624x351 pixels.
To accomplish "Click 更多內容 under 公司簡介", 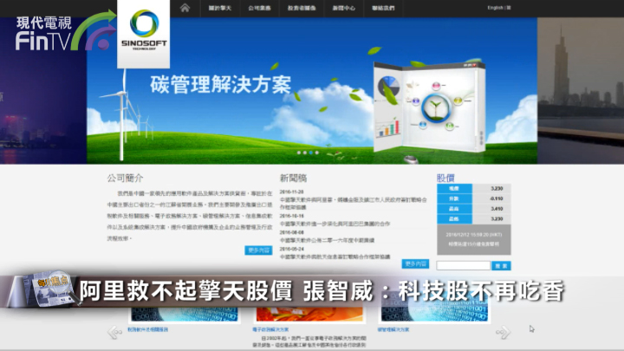I will [x=258, y=250].
